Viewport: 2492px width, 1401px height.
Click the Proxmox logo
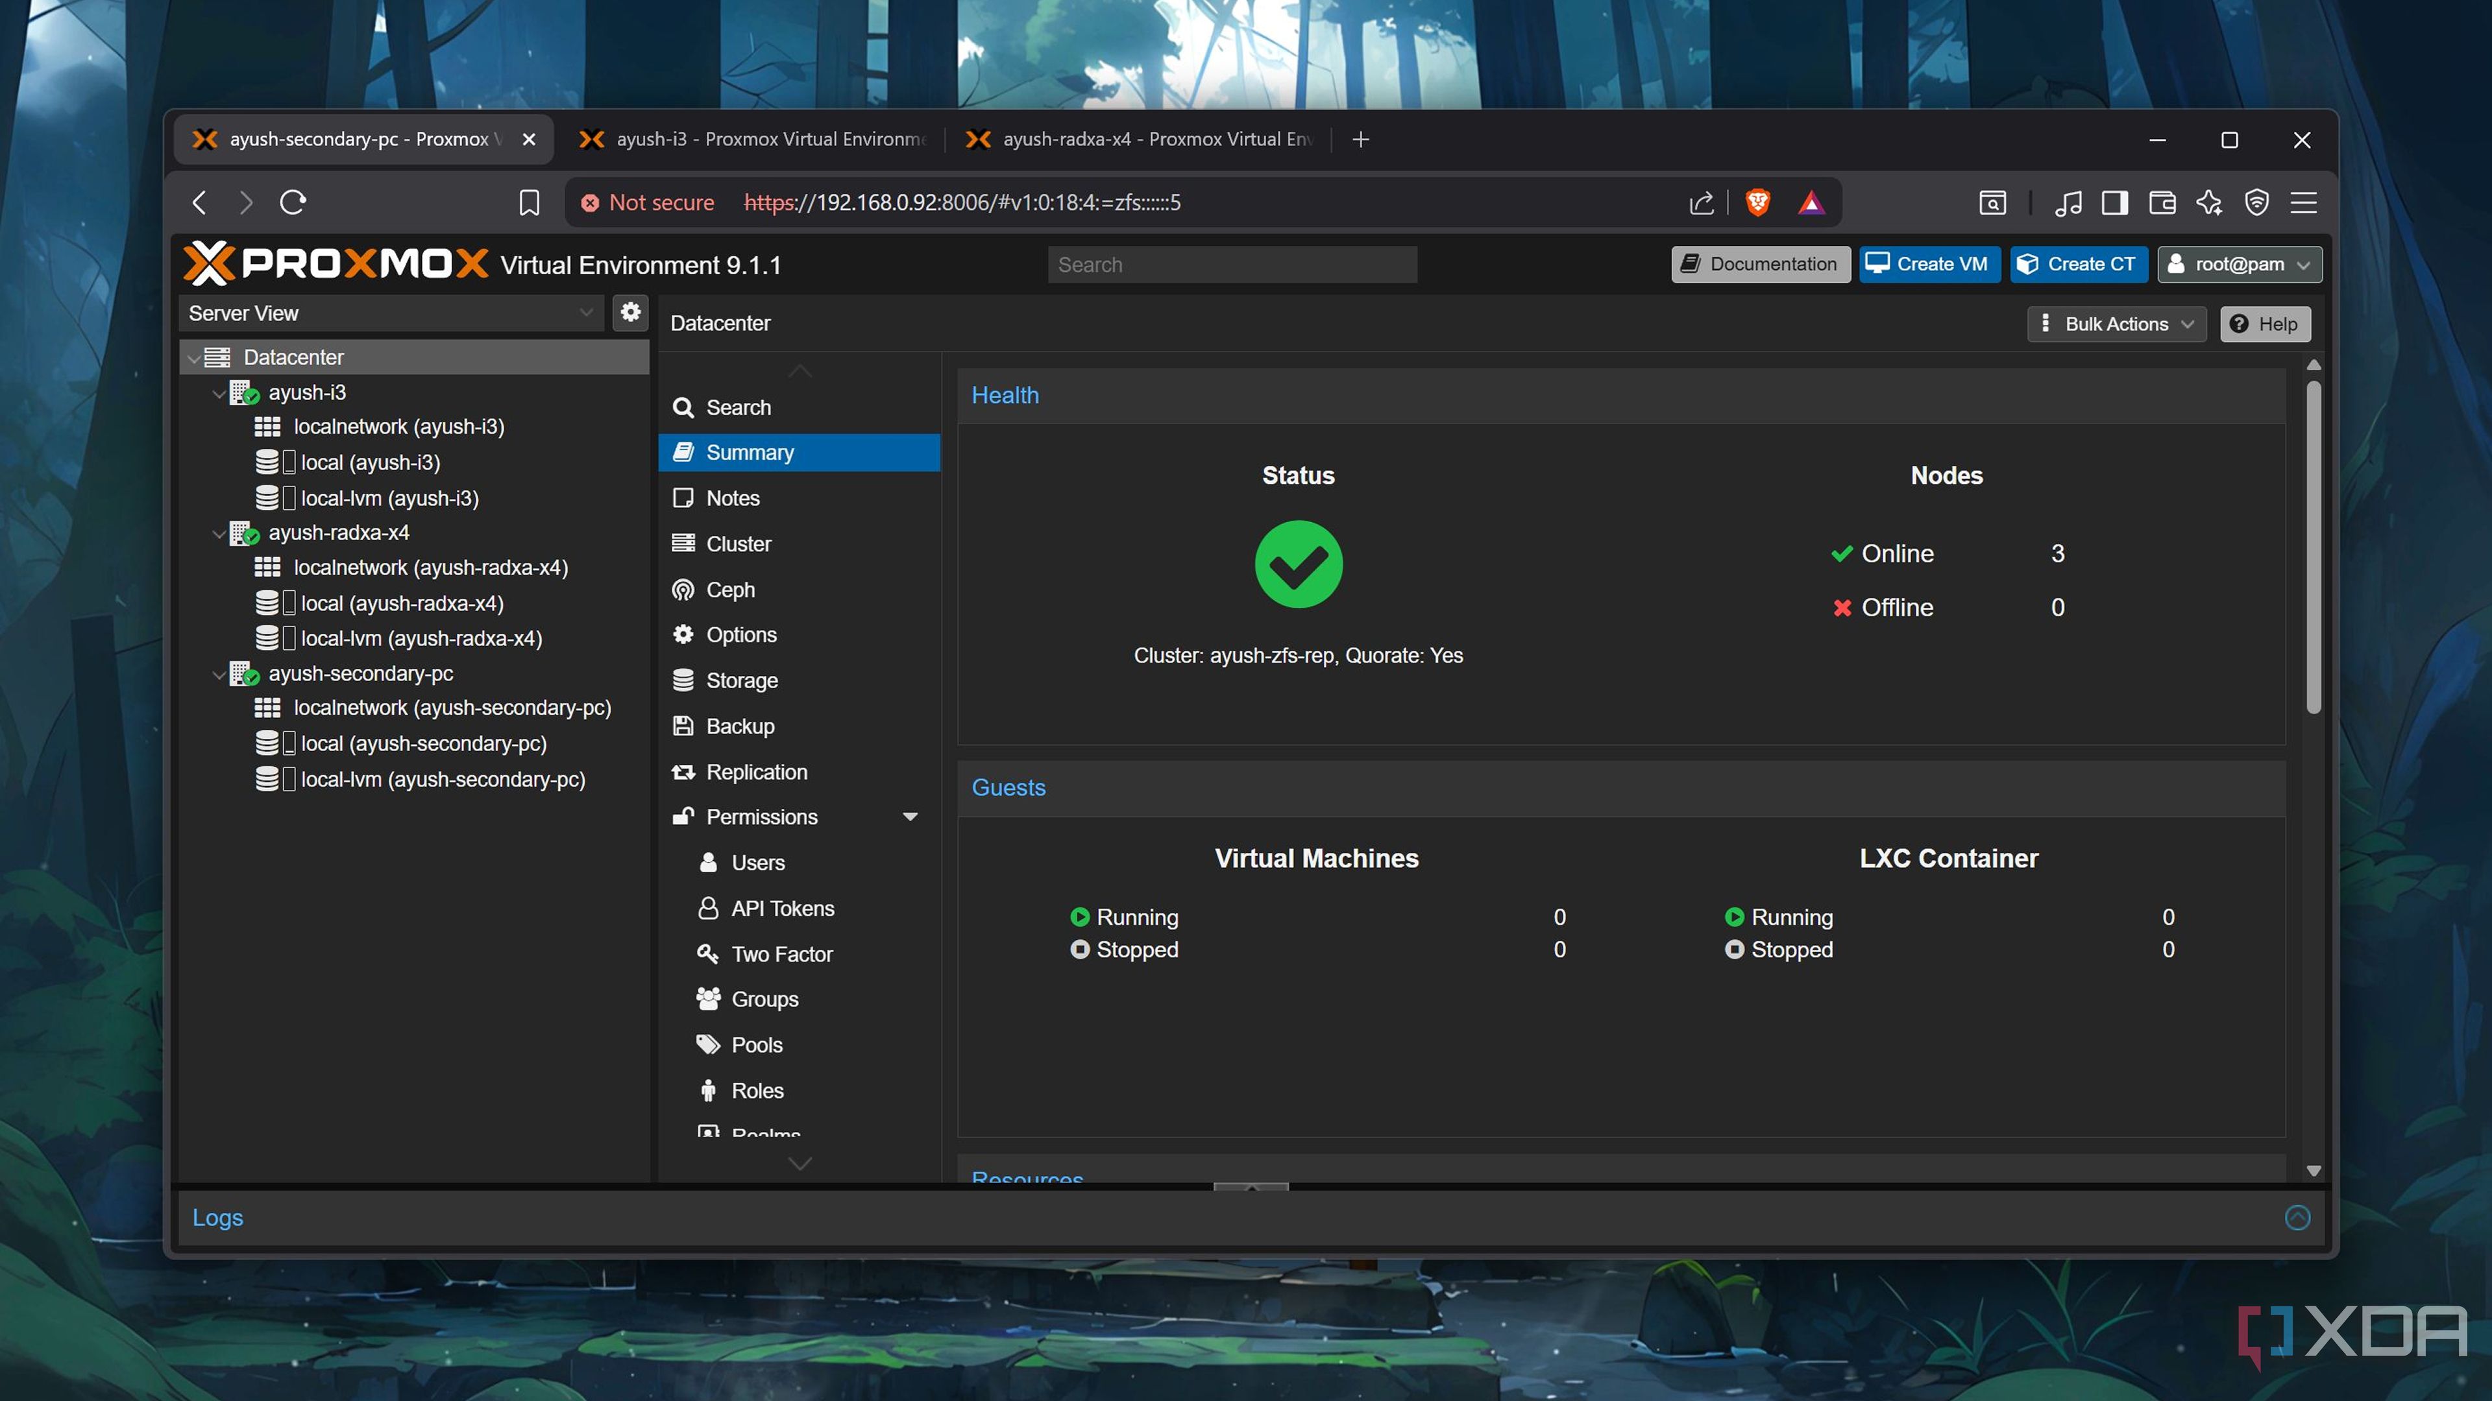click(336, 263)
